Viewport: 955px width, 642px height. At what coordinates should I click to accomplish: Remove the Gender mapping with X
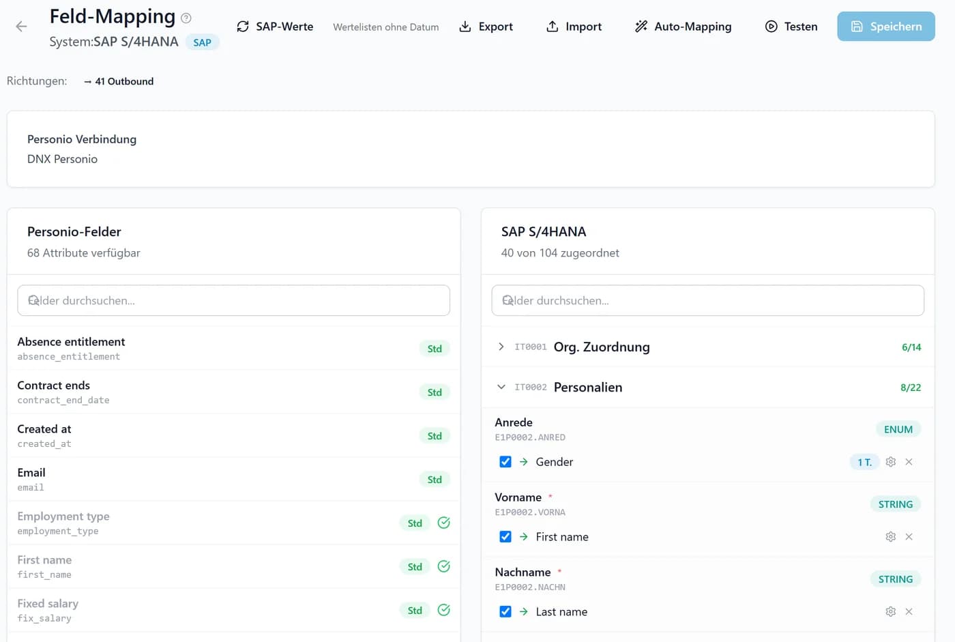click(x=909, y=462)
